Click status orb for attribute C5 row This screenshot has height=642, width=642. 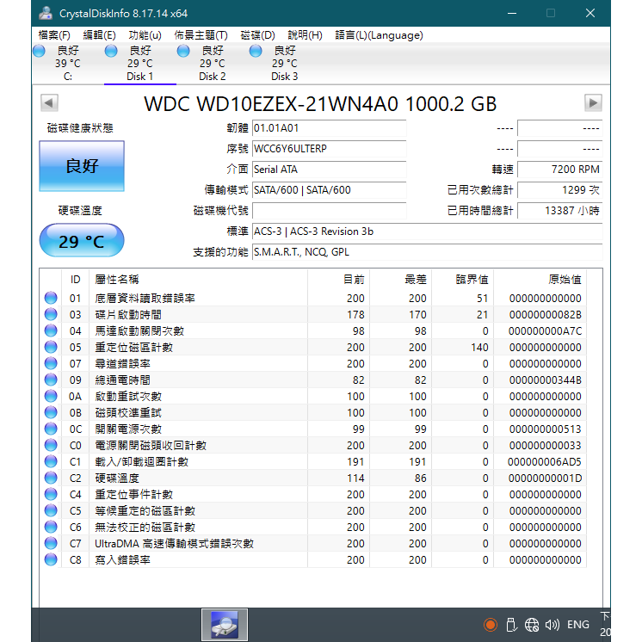pos(51,510)
